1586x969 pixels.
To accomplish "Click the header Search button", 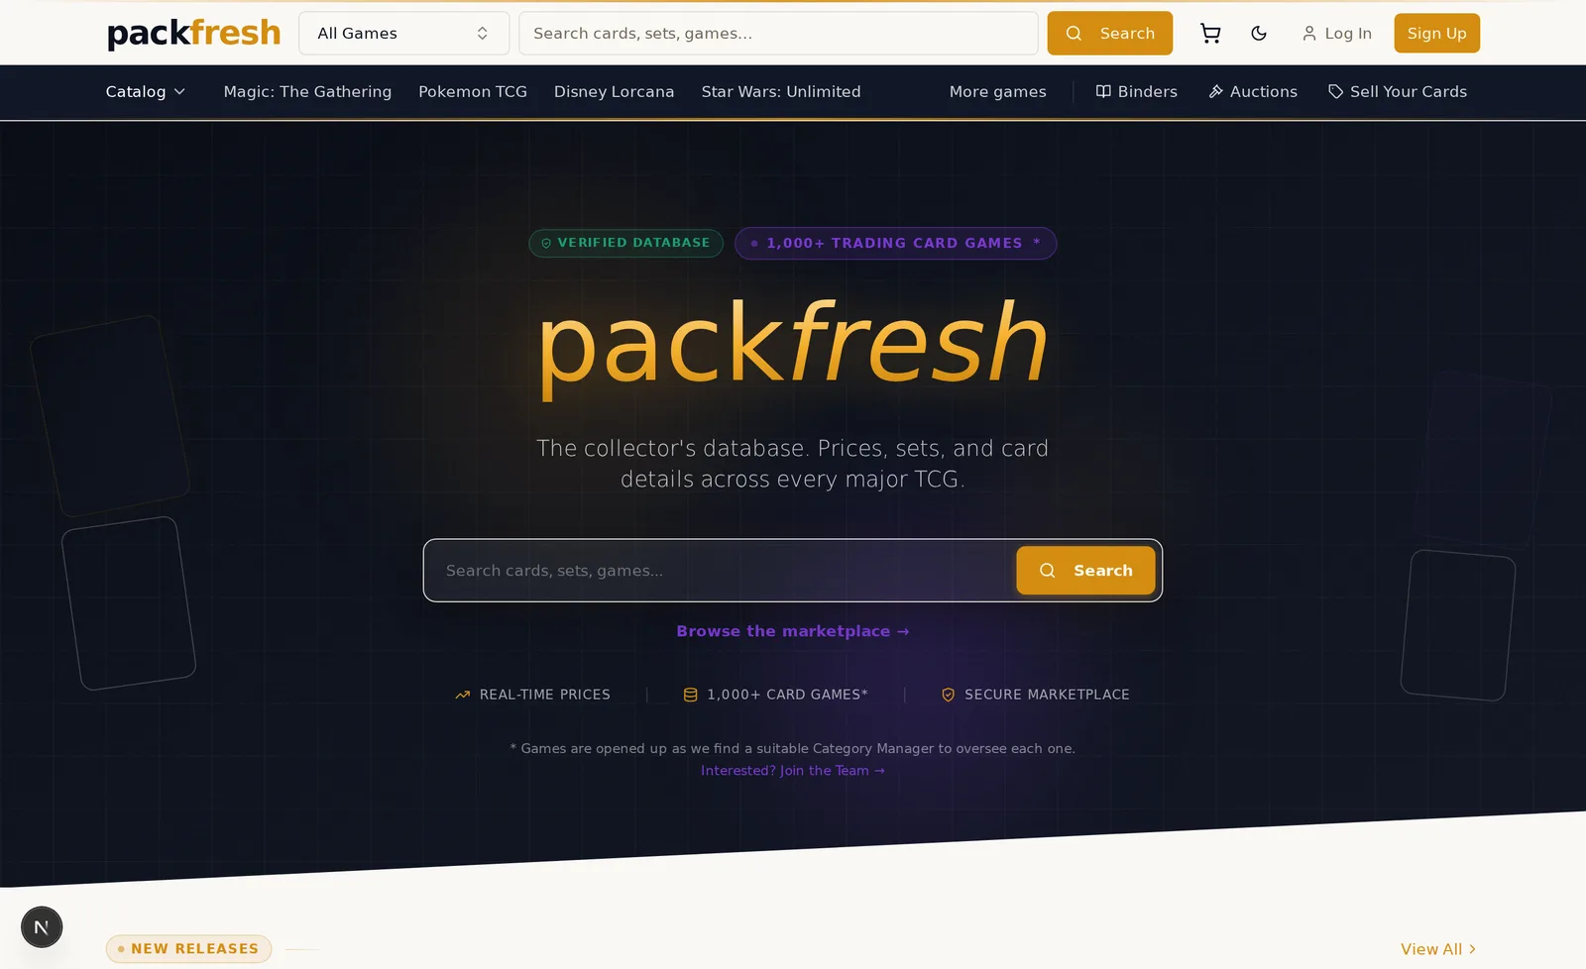I will (x=1110, y=34).
